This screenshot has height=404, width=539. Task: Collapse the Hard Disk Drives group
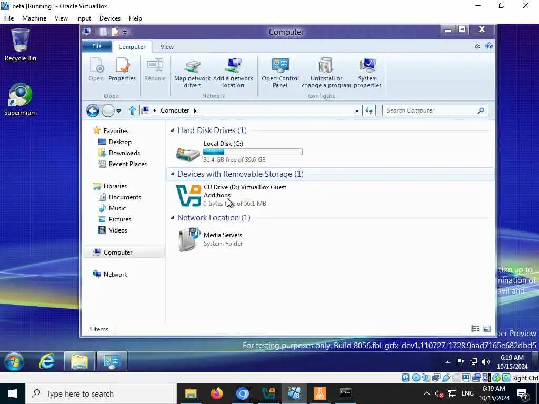coord(172,130)
